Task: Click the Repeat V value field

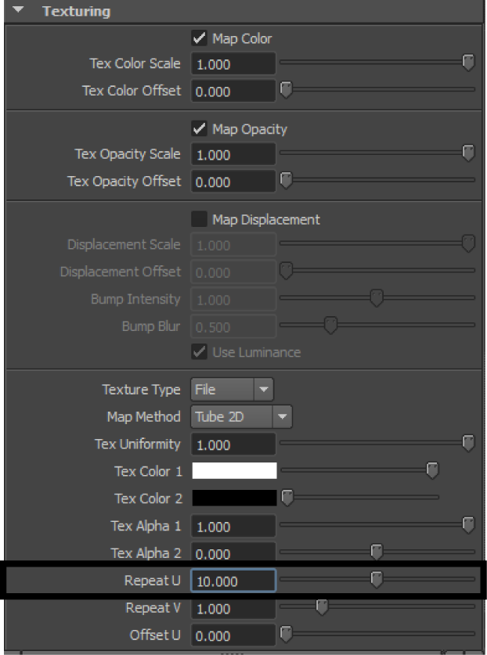Action: (x=233, y=608)
